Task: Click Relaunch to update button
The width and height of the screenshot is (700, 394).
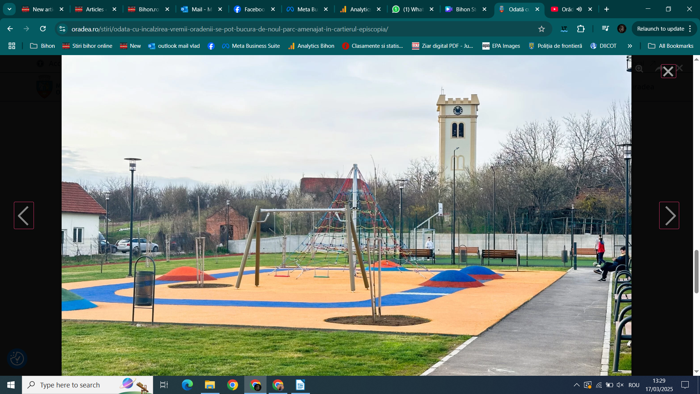Action: (x=660, y=29)
